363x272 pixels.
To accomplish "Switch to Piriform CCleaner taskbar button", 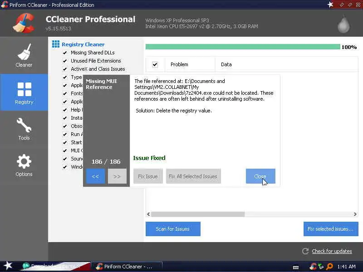I will [x=127, y=267].
